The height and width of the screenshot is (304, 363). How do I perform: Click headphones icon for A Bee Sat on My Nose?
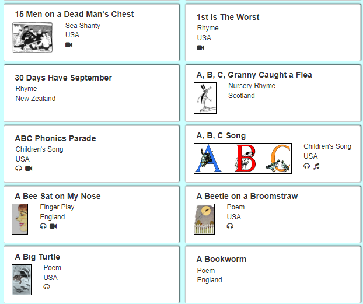[43, 226]
